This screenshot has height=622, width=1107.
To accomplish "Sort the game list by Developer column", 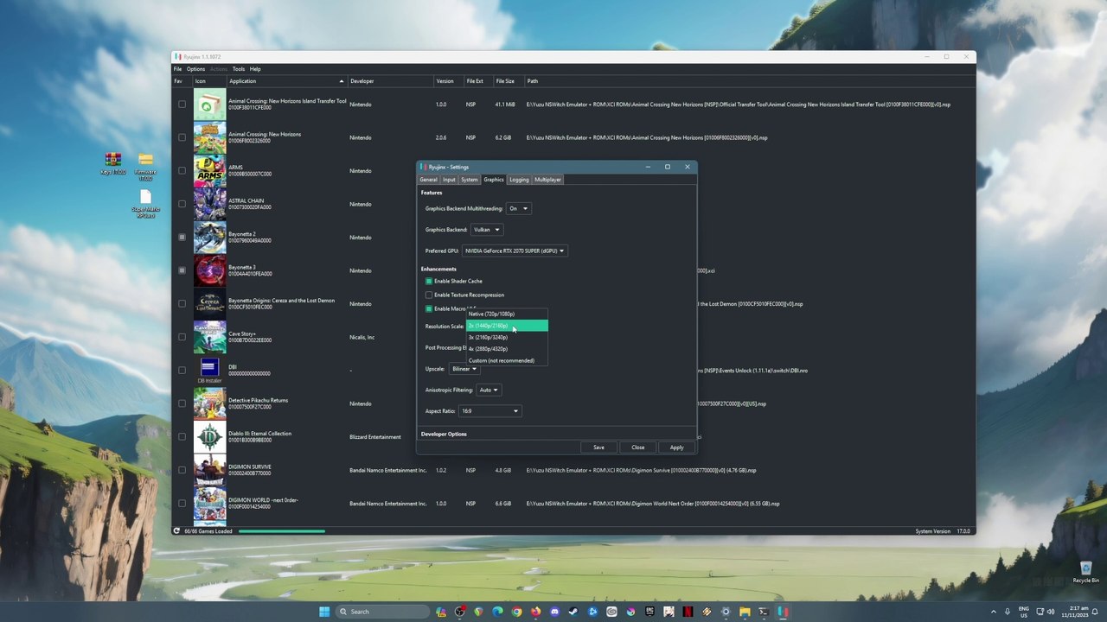I will [x=390, y=81].
